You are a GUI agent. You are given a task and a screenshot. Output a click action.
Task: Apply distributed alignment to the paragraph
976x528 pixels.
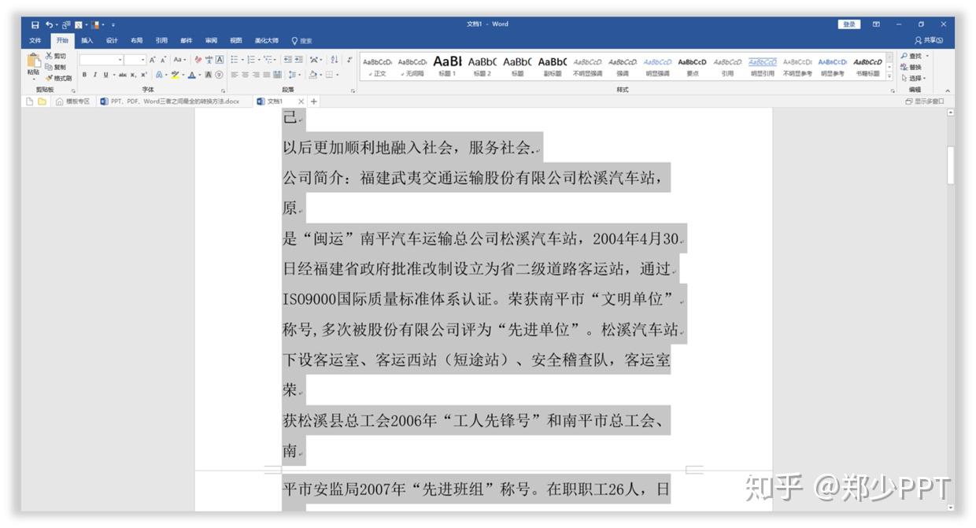tap(277, 75)
